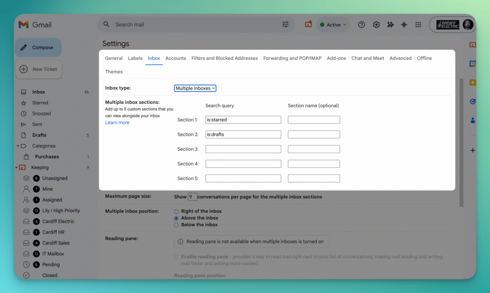Switch to the Add-ons tab
This screenshot has height=293, width=490.
(x=336, y=58)
